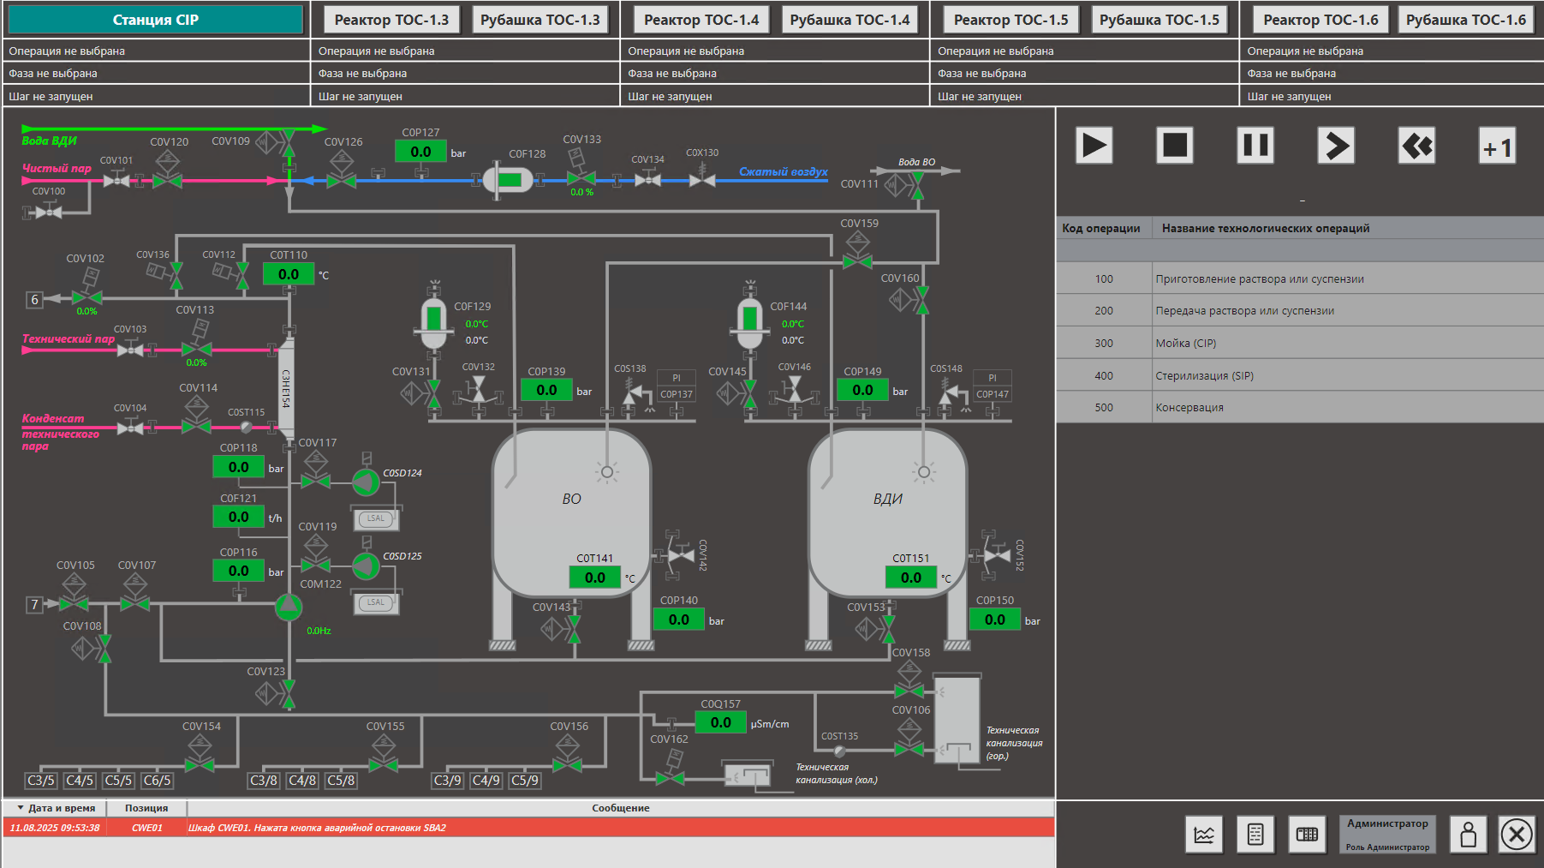Toggle valve C0V143 under BO tank
The width and height of the screenshot is (1544, 868).
click(573, 630)
